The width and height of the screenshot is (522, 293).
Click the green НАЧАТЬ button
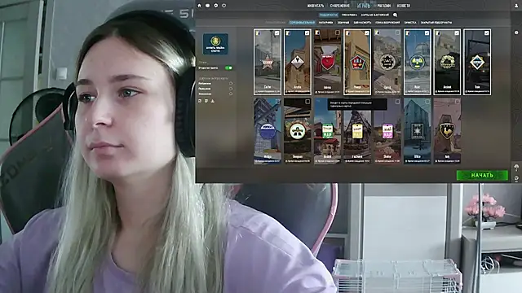482,175
